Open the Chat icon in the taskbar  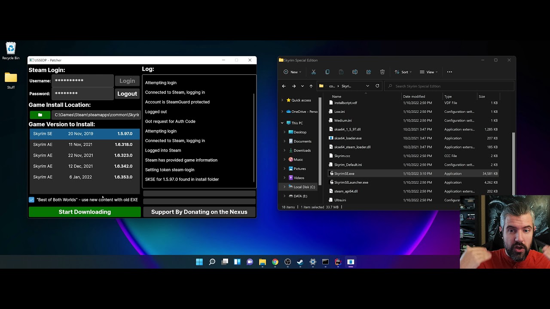pos(250,262)
